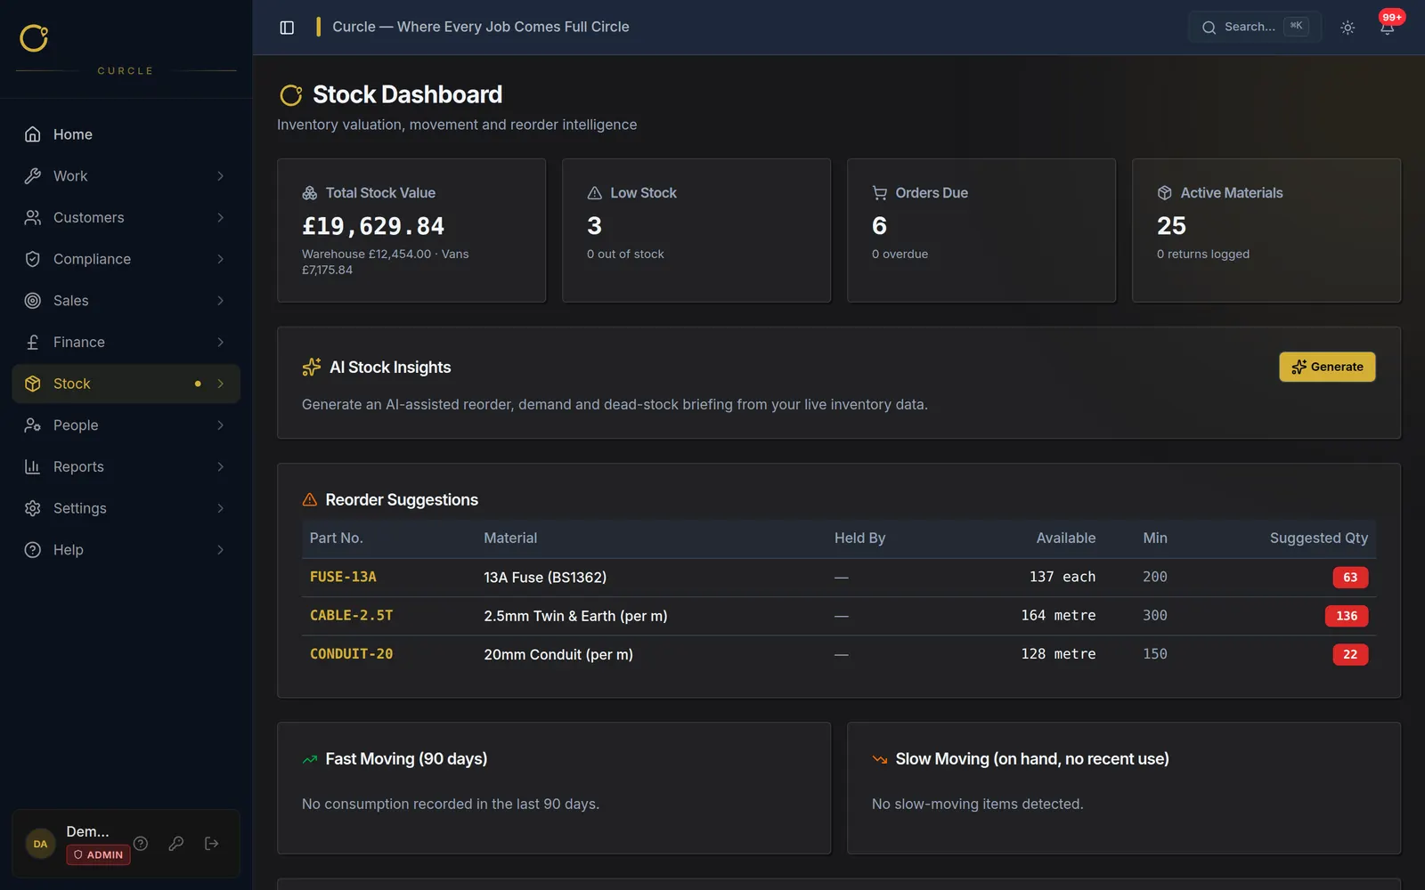This screenshot has height=890, width=1425.
Task: Click the Fast Moving trend-up icon
Action: tap(310, 759)
